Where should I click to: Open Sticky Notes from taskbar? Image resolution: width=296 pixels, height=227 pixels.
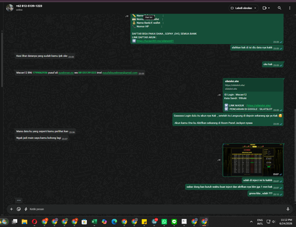click(x=144, y=222)
